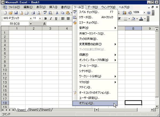Open the font name MS Pゴシック dropdown
Viewport: 160px width, 117px height.
pos(31,19)
